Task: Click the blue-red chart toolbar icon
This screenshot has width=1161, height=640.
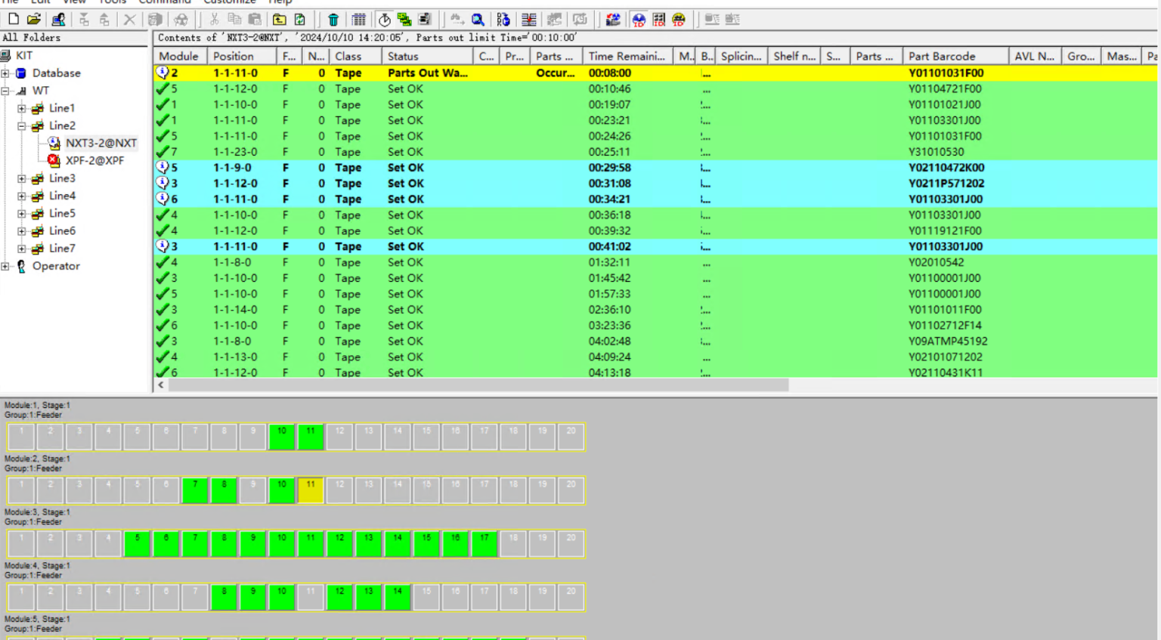Action: [613, 19]
